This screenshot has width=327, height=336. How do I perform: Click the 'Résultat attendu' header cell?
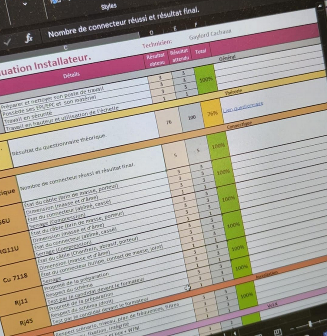coord(180,55)
